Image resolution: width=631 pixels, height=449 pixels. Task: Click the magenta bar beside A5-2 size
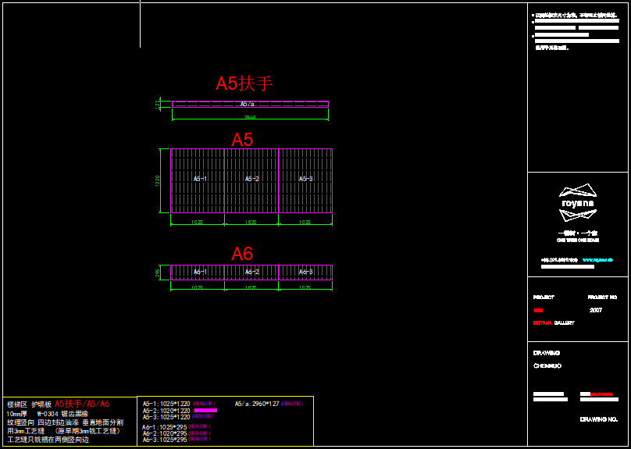[x=205, y=410]
